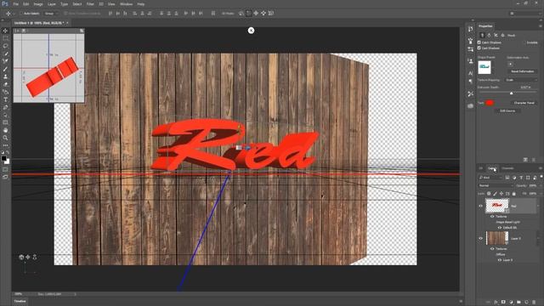Collapse the Red layer effects arrow

[x=538, y=206]
